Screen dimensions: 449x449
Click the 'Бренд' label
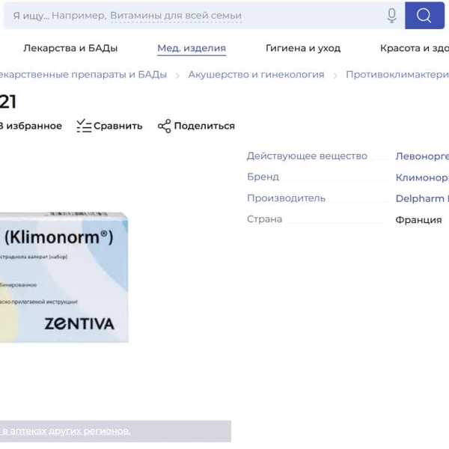[263, 177]
